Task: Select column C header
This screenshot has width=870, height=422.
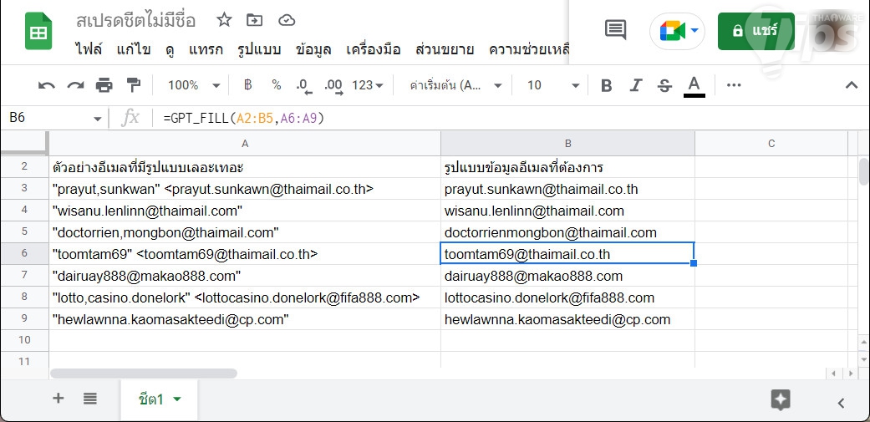Action: (771, 144)
